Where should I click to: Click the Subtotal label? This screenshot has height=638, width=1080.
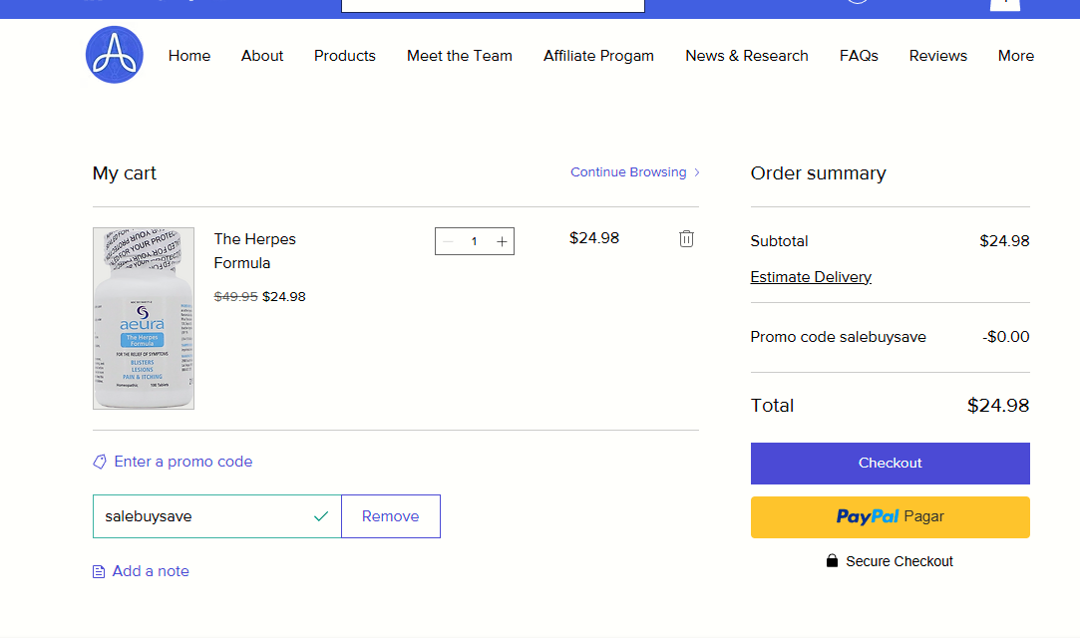[779, 241]
